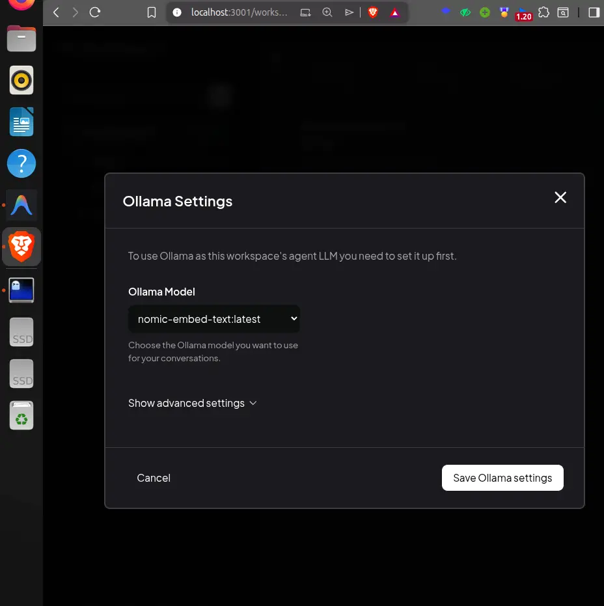
Task: Open Help from the dock
Action: pyautogui.click(x=21, y=163)
